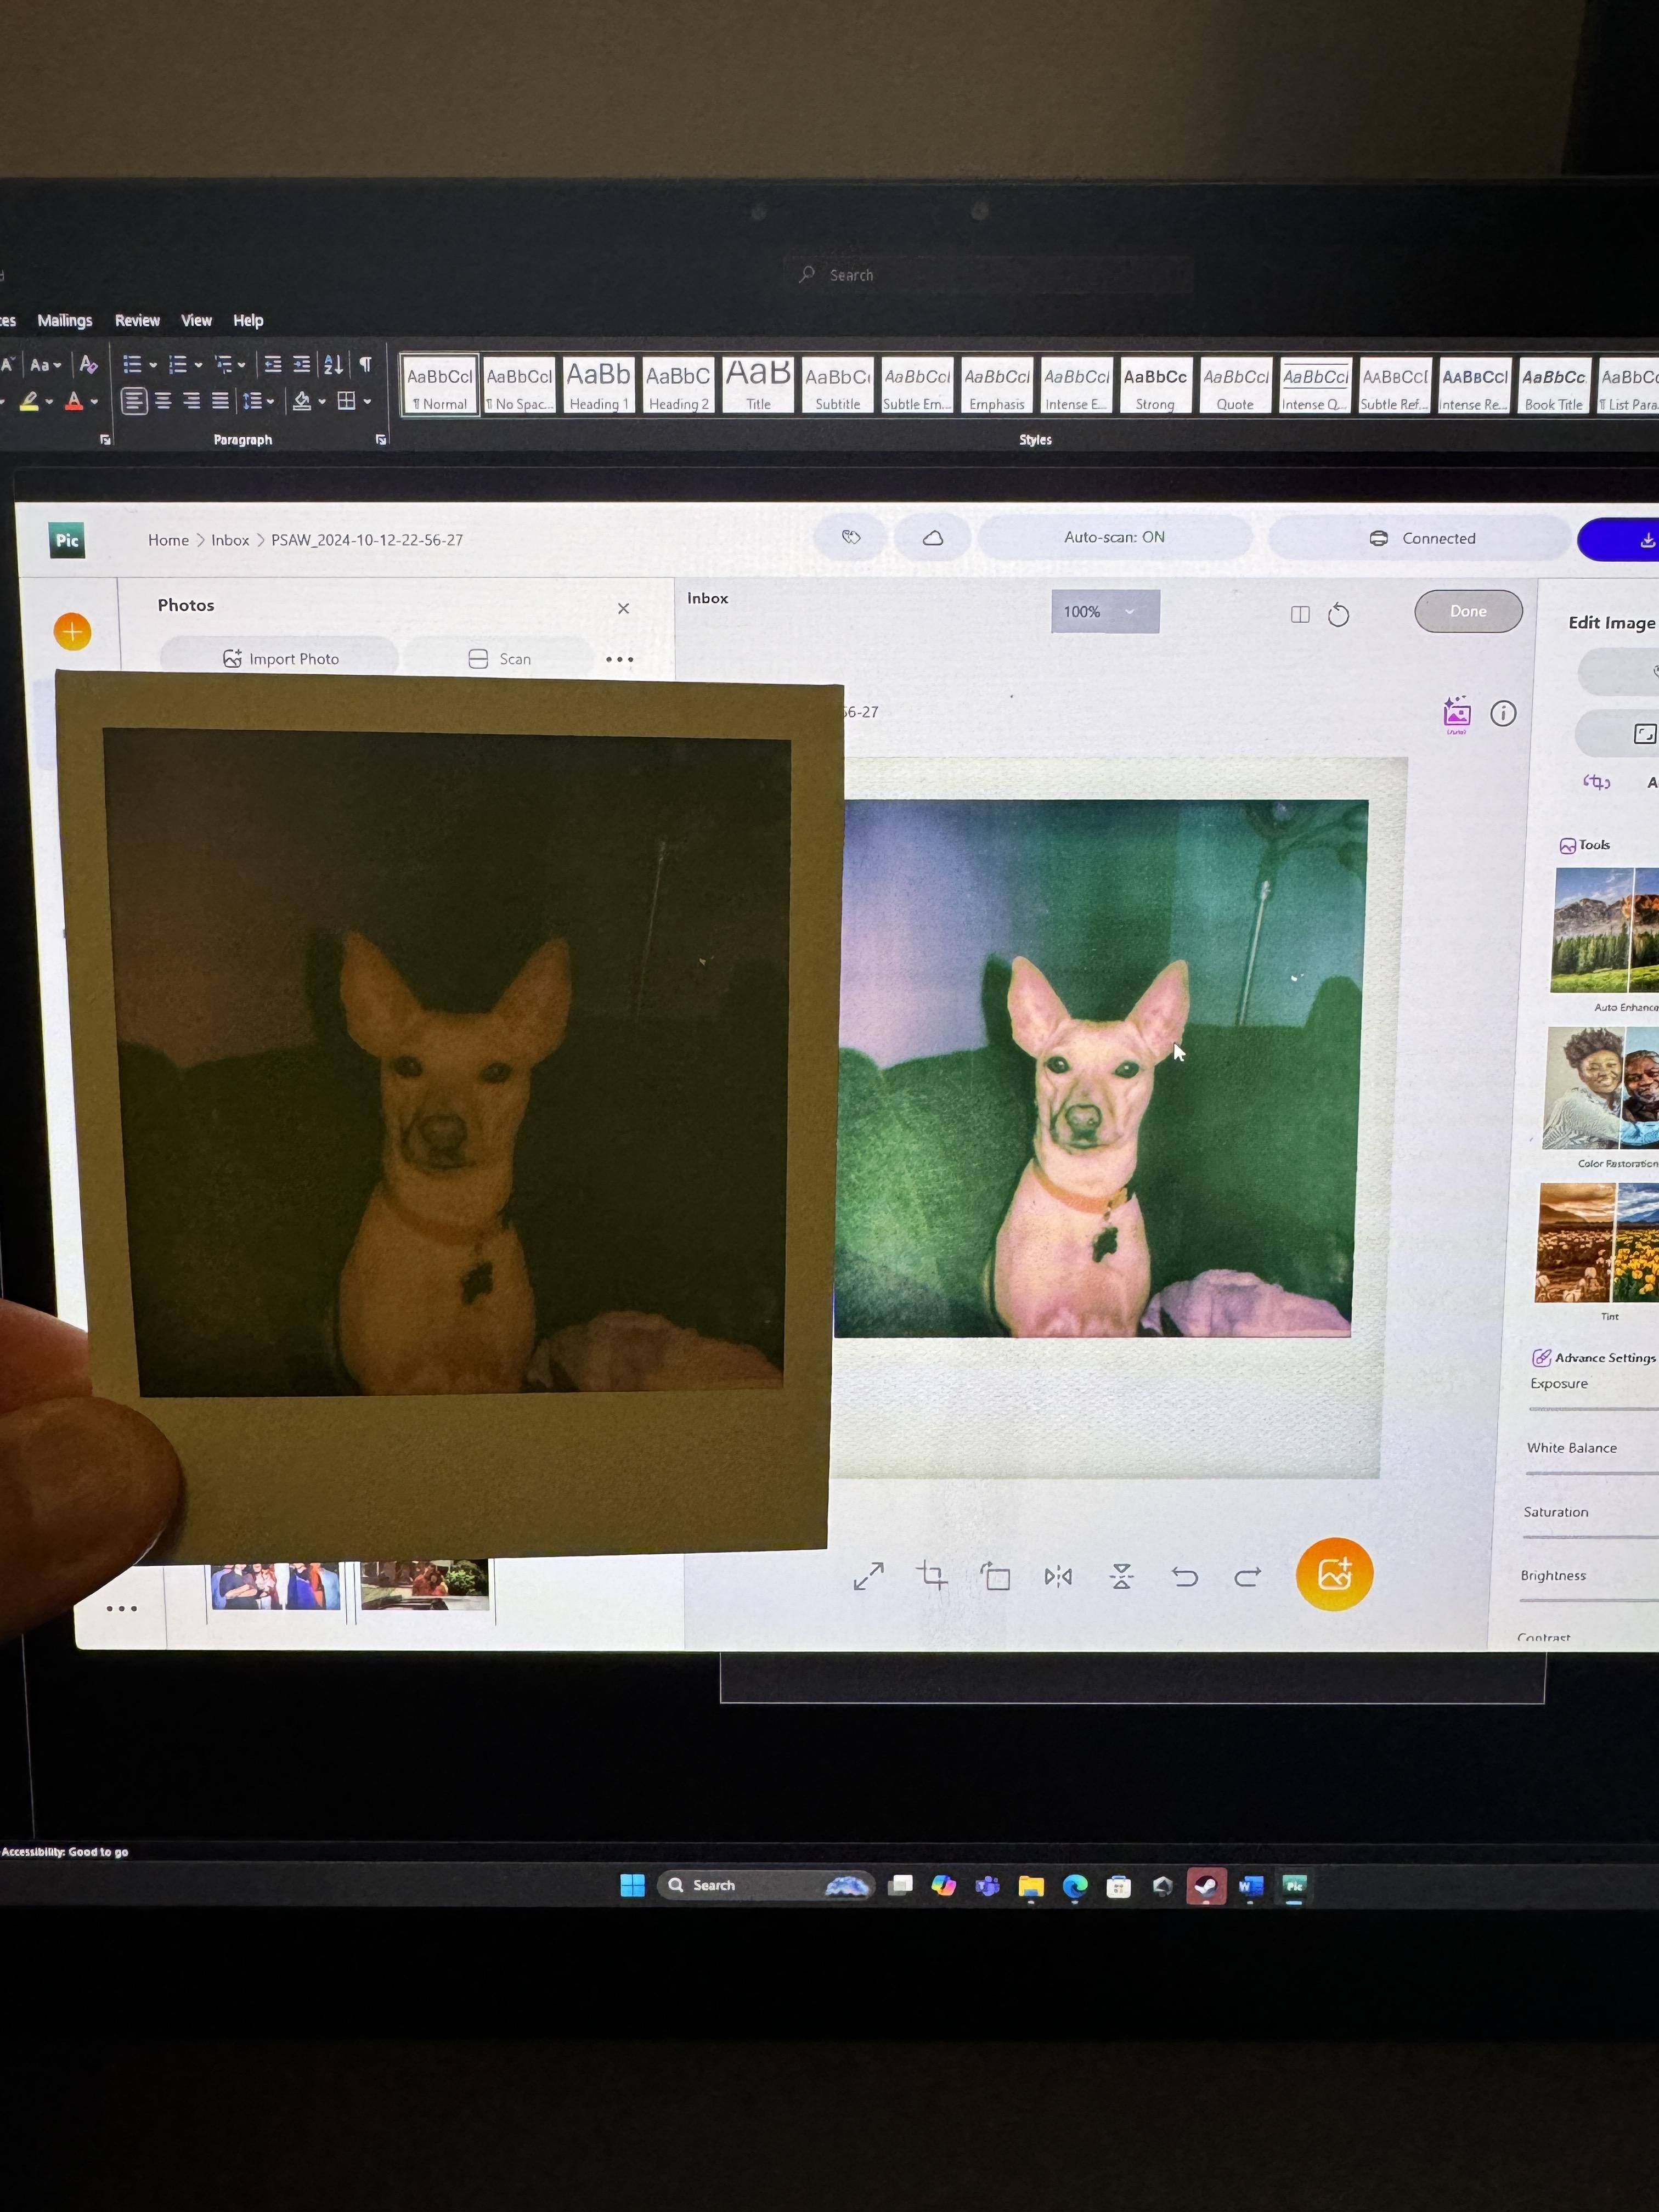This screenshot has width=1659, height=2212.
Task: Open the image info icon
Action: click(1502, 713)
